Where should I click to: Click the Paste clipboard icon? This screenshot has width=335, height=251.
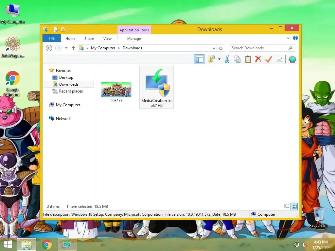click(248, 59)
